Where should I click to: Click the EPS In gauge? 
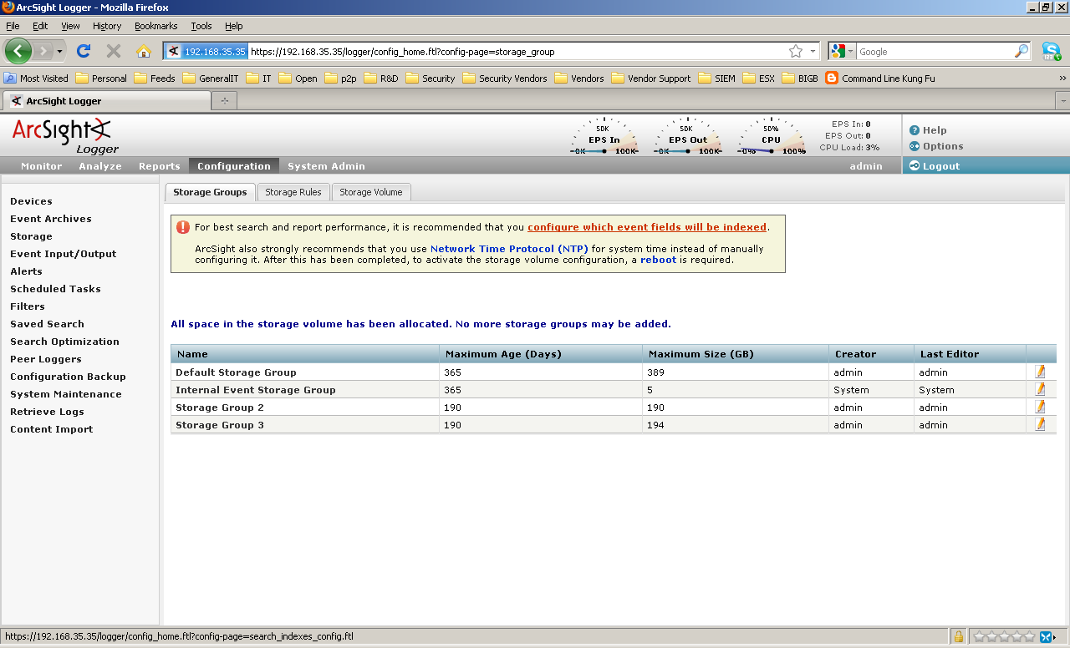click(x=604, y=138)
